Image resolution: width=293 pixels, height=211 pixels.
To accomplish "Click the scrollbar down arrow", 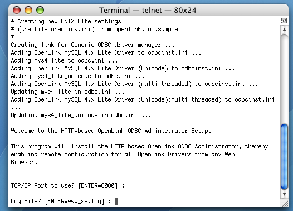I will point(284,194).
